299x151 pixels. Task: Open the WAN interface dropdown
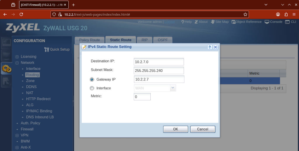(x=173, y=88)
